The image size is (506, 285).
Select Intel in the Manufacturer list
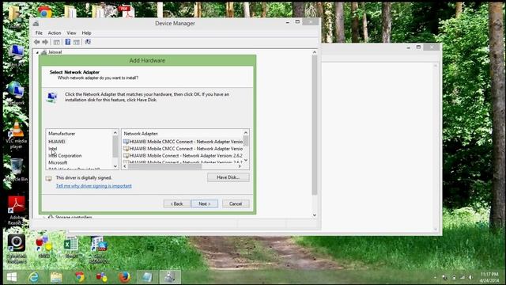(53, 149)
